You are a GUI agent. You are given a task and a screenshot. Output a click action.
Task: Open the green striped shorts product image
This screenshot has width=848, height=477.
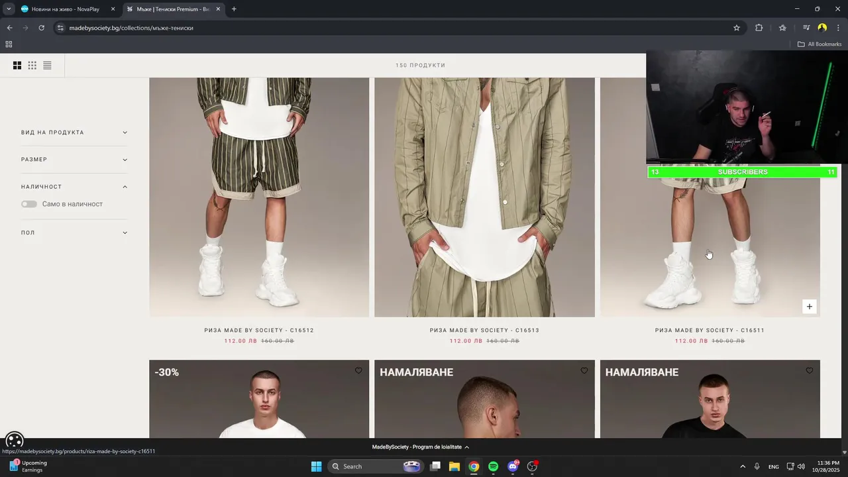(259, 197)
